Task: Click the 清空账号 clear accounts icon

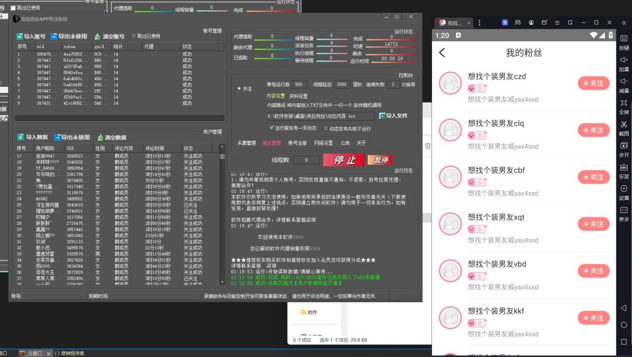Action: click(97, 36)
